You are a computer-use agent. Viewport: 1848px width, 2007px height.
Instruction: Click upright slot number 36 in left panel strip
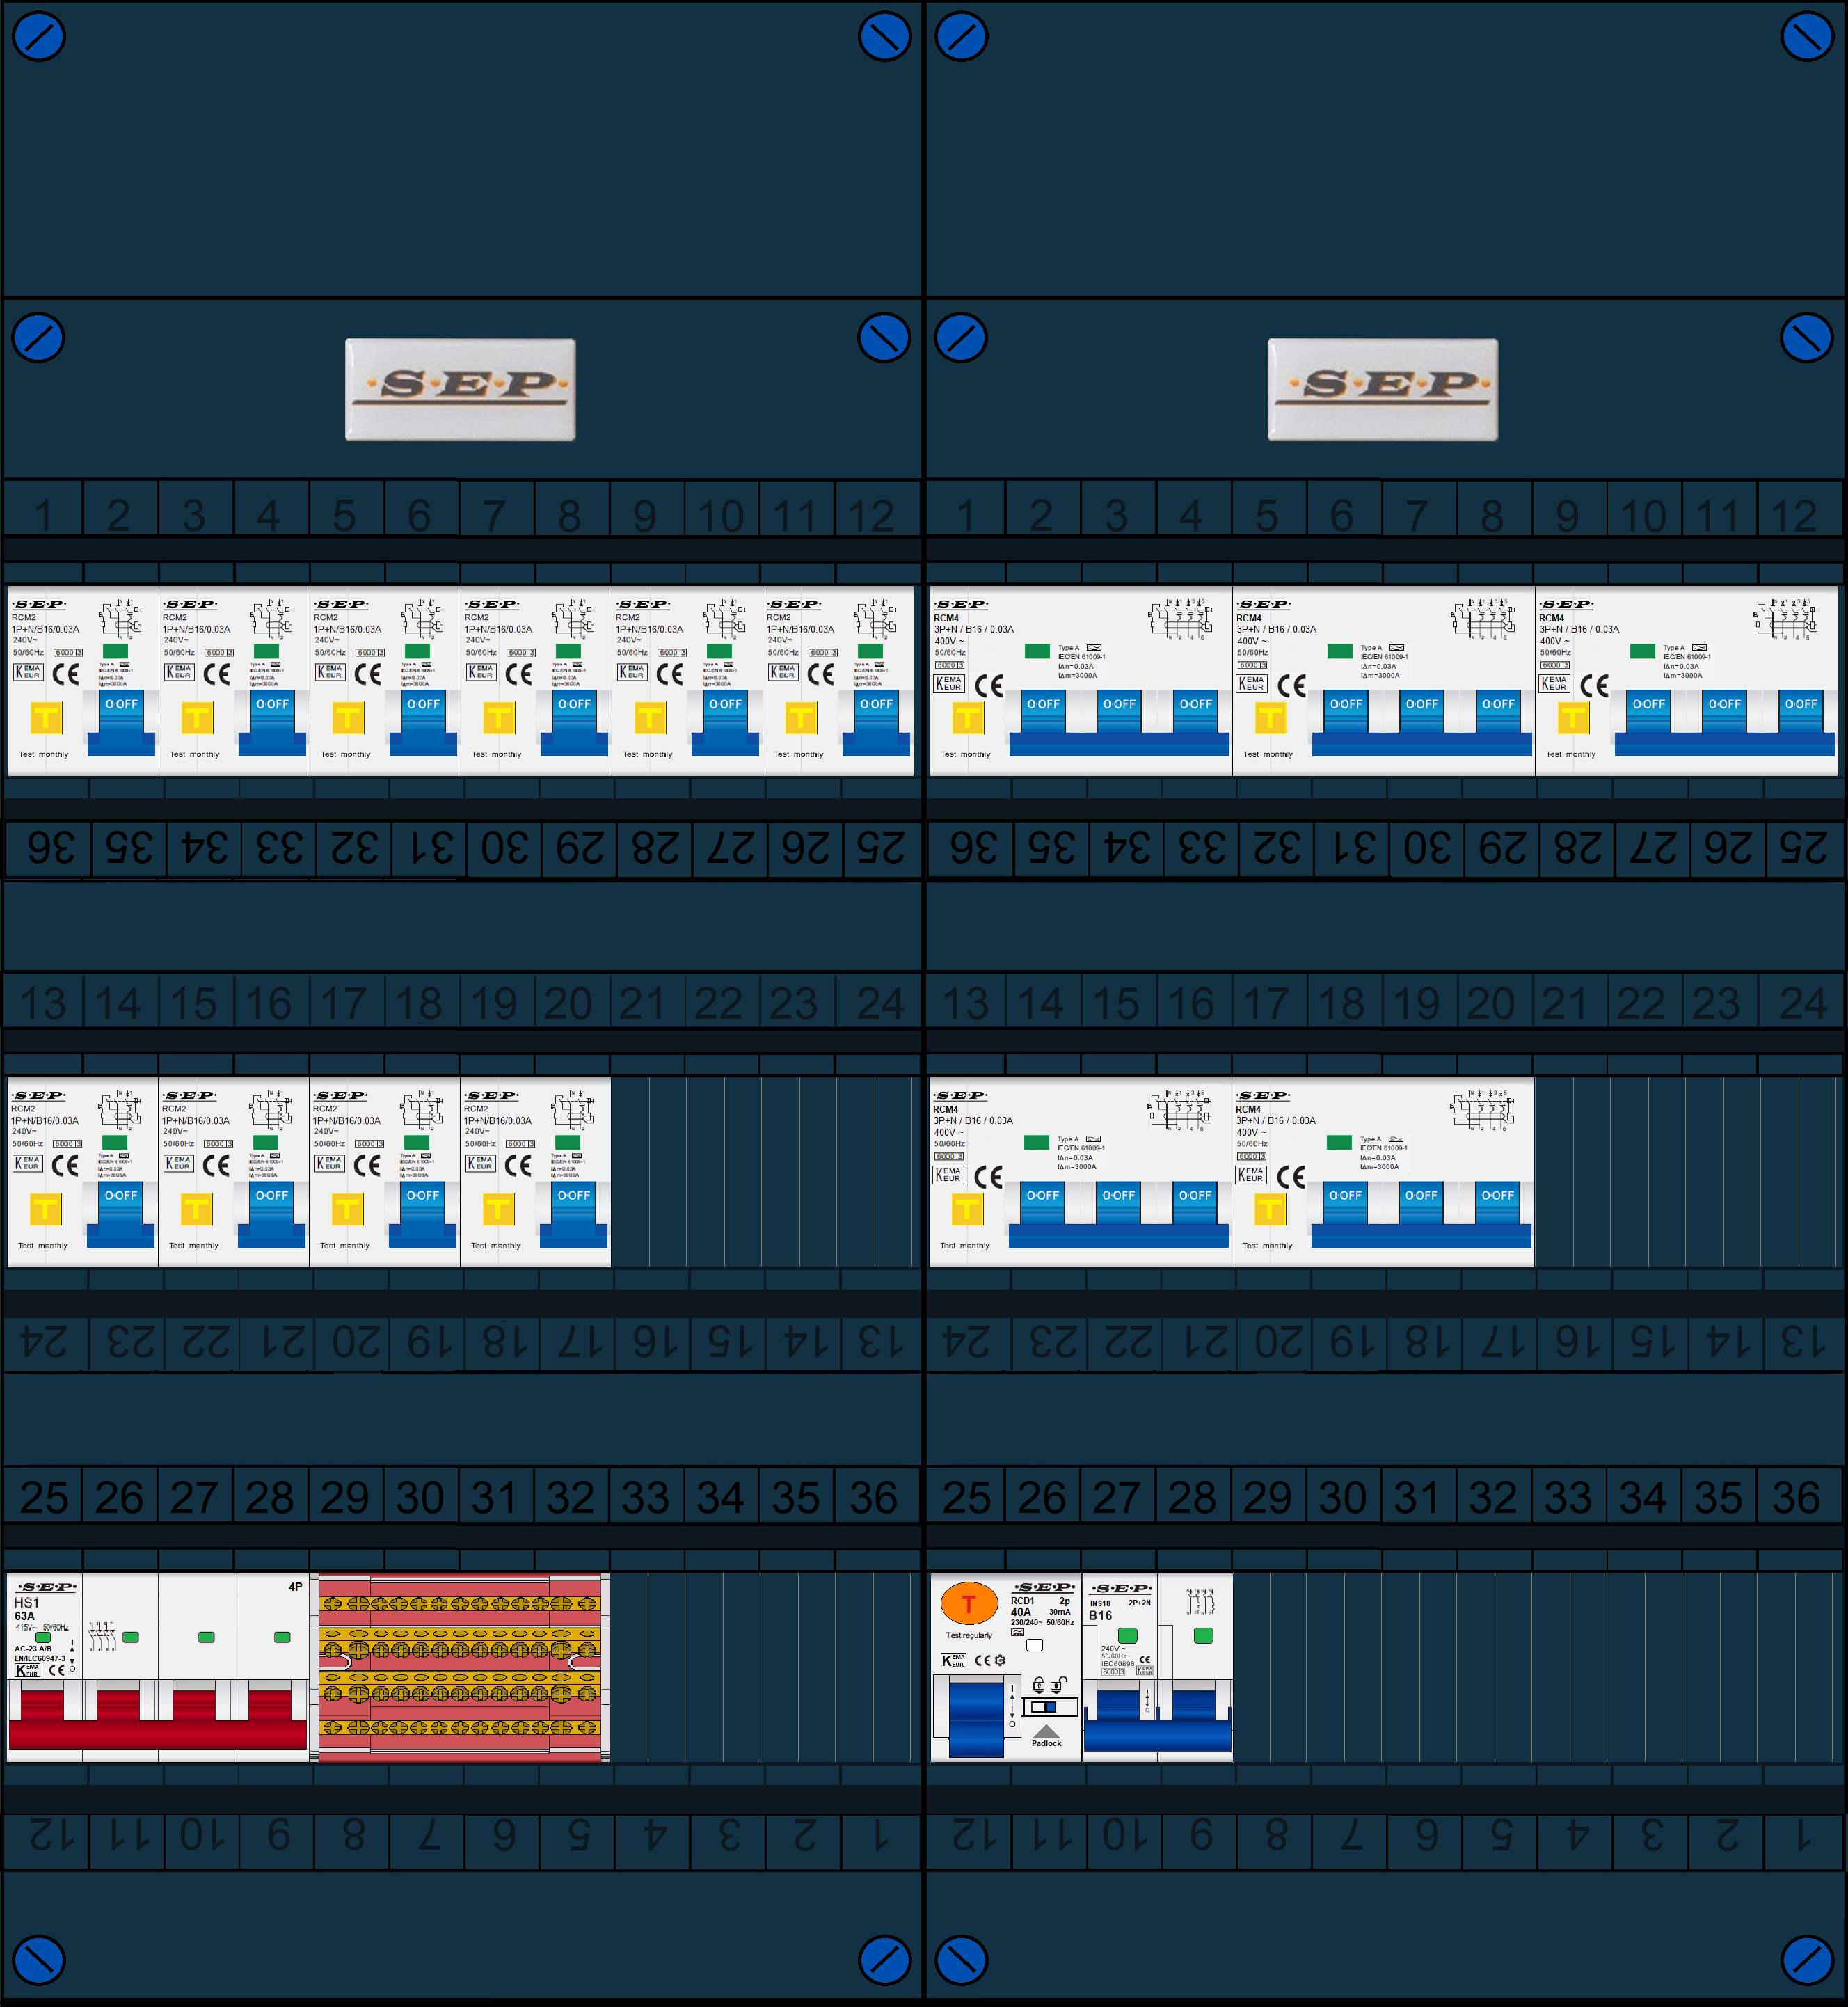873,1498
